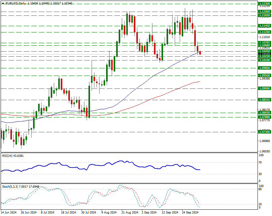Image resolution: width=272 pixels, height=216 pixels.
Task: Click the 12 Sep 2024 date label
Action: point(170,213)
